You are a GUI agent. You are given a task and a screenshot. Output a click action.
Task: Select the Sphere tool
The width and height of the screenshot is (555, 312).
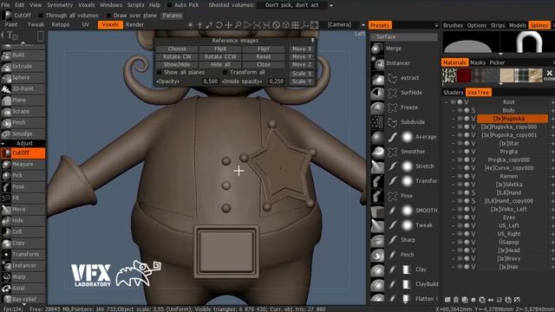[23, 77]
